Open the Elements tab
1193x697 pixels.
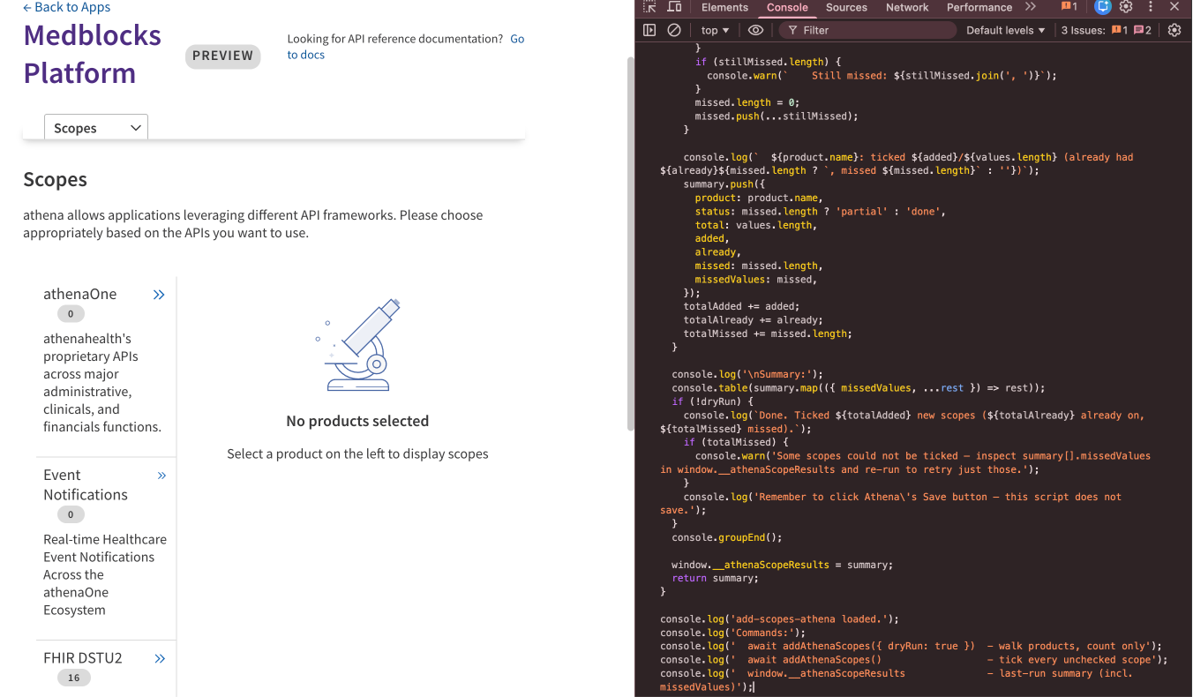pyautogui.click(x=724, y=7)
